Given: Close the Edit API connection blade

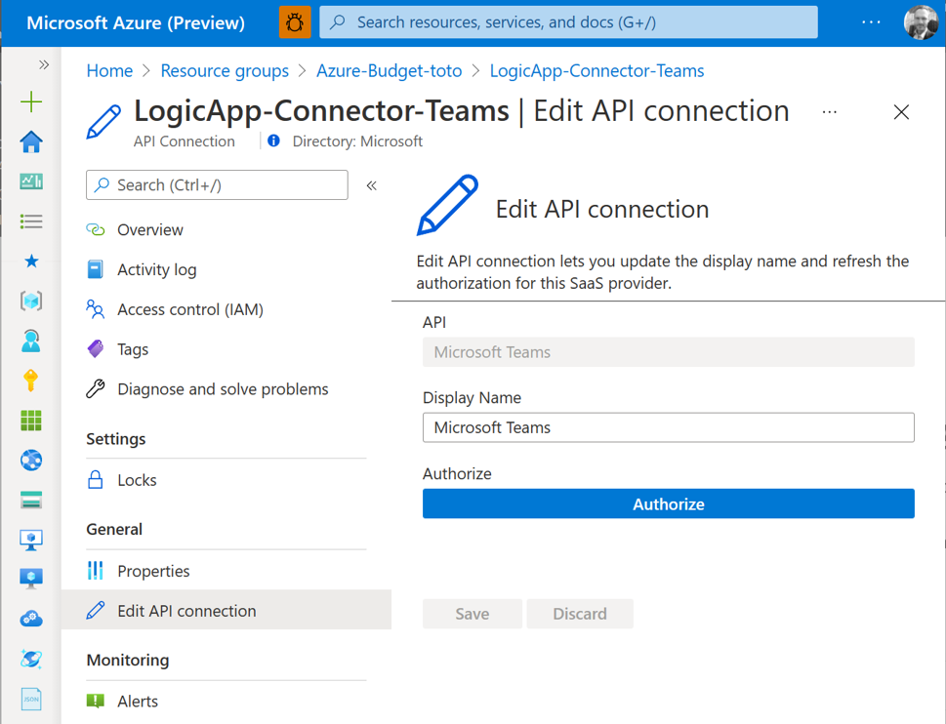Looking at the screenshot, I should pos(901,112).
